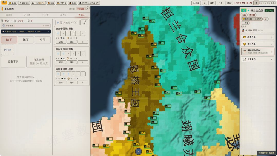Click the gold treasury 1.3k indicator

pyautogui.click(x=13, y=3)
